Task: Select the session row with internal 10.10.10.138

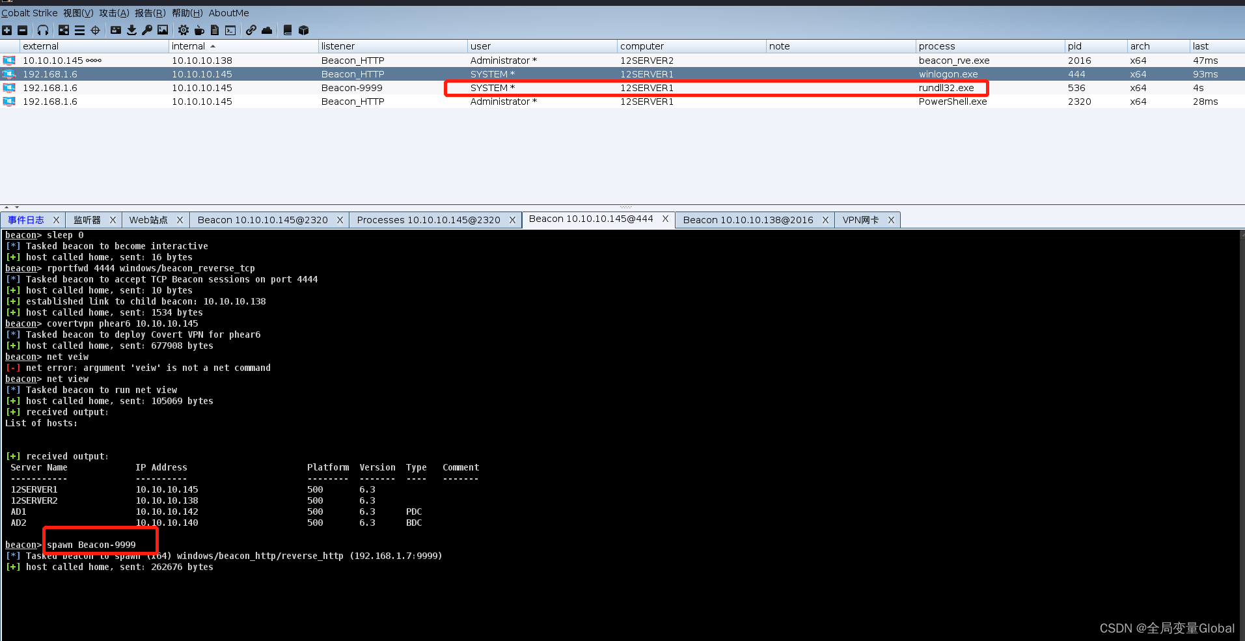Action: [x=622, y=61]
